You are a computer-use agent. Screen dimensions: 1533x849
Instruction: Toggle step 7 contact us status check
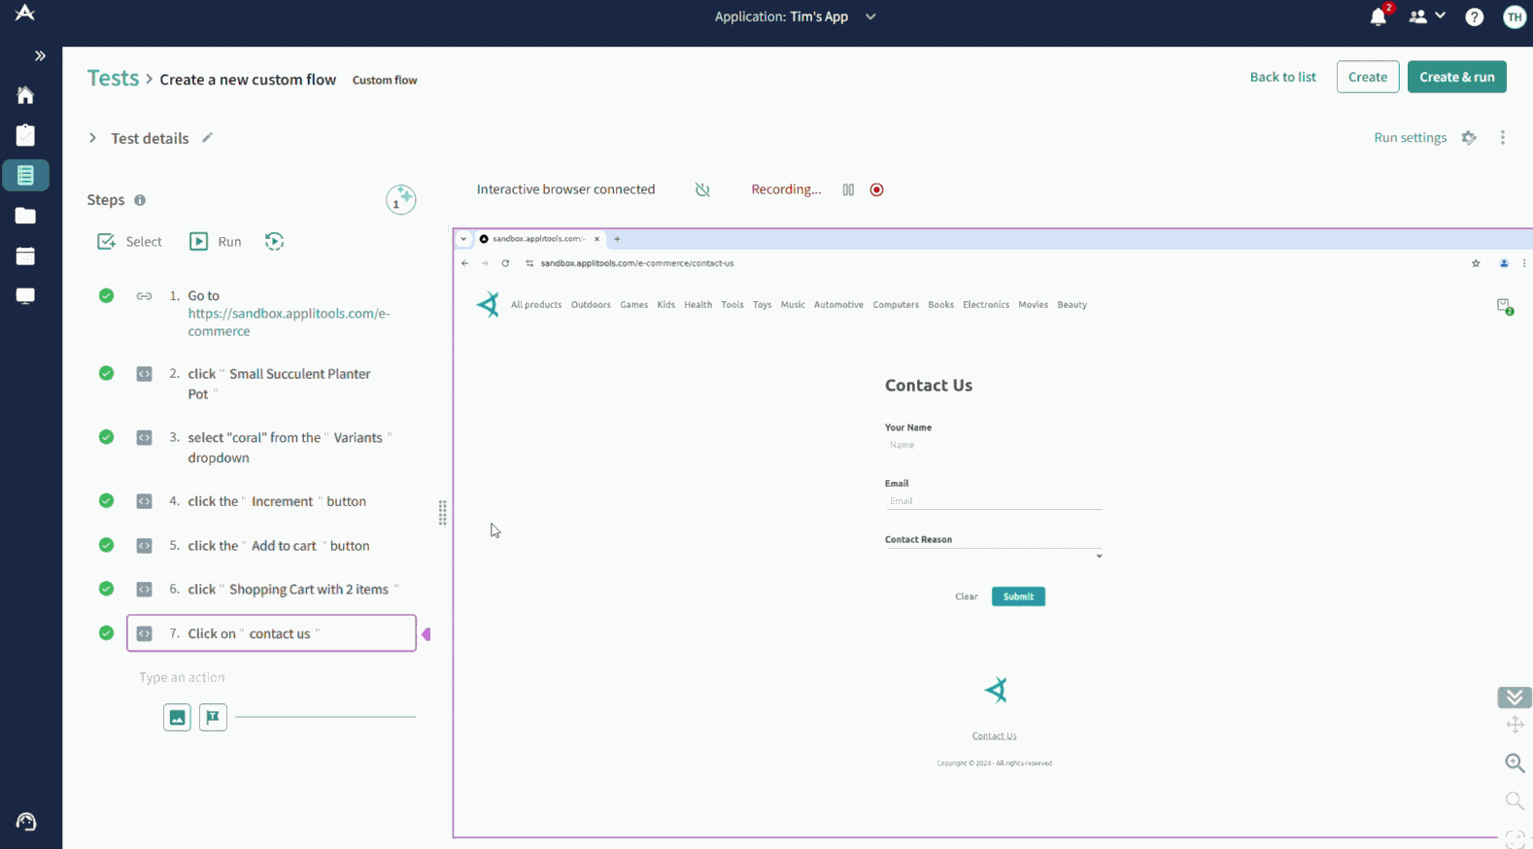click(x=106, y=633)
